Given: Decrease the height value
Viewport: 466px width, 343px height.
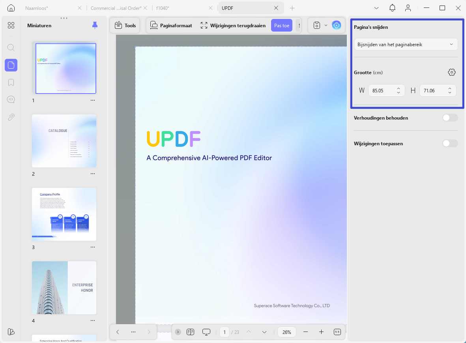Looking at the screenshot, I should tap(450, 93).
